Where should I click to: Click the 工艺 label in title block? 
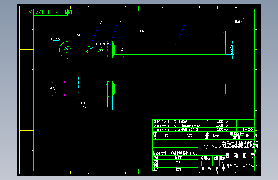156,169
